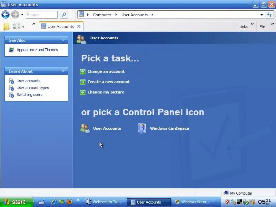276x207 pixels.
Task: Choose Change an account task
Action: pos(106,71)
